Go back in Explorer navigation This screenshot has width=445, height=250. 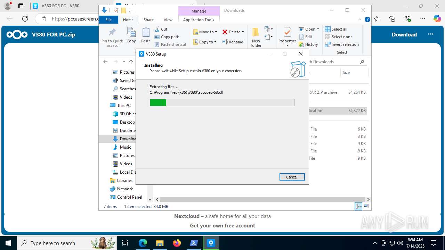(105, 62)
